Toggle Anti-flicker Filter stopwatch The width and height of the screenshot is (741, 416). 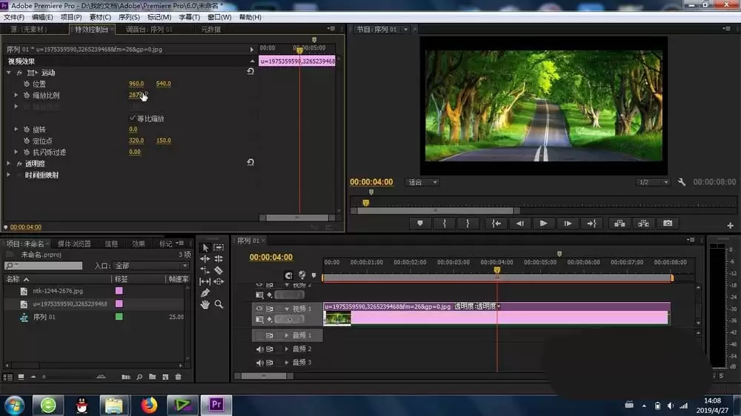(27, 152)
